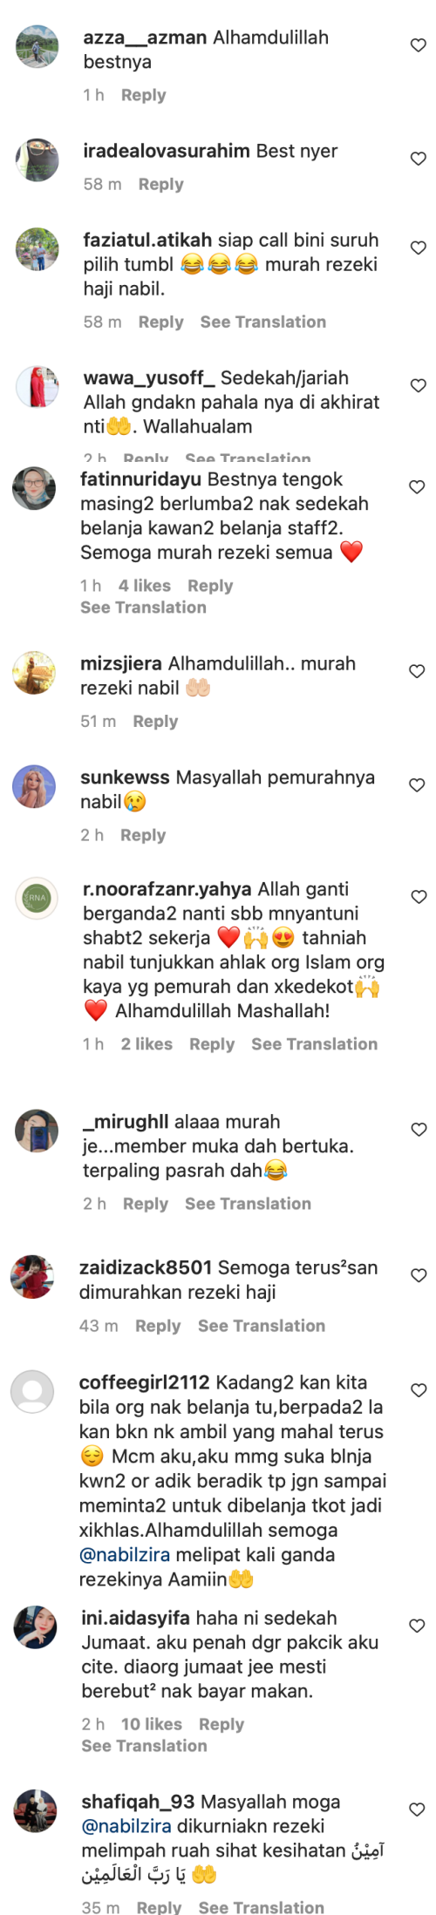View the 10 likes on ini.aidasyifa's comment
This screenshot has width=436, height=1915.
pos(152,1723)
